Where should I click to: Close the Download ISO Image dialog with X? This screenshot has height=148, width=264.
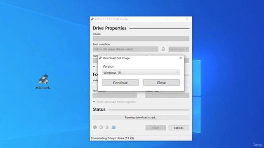pyautogui.click(x=181, y=58)
